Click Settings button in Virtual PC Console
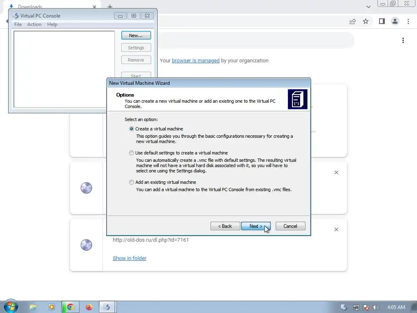 click(136, 48)
